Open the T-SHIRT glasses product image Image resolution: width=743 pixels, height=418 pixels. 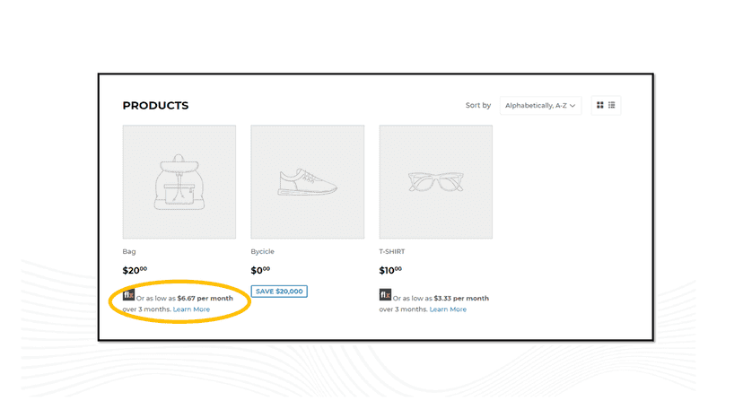click(436, 182)
